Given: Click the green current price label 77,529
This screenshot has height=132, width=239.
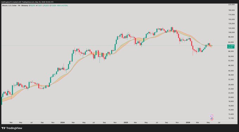Looking at the screenshot, I should point(231,46).
